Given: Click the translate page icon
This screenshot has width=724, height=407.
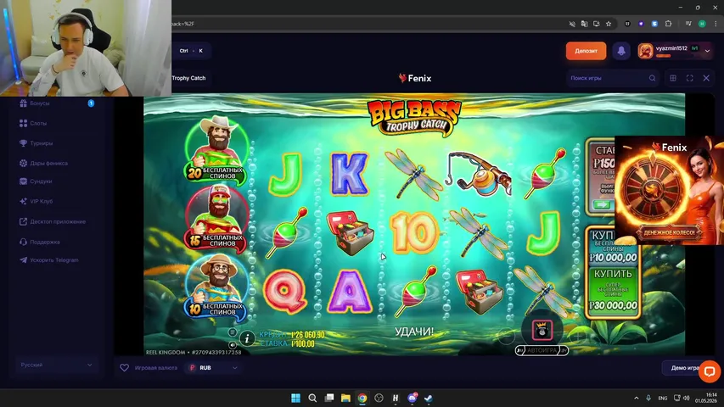Looking at the screenshot, I should [584, 24].
